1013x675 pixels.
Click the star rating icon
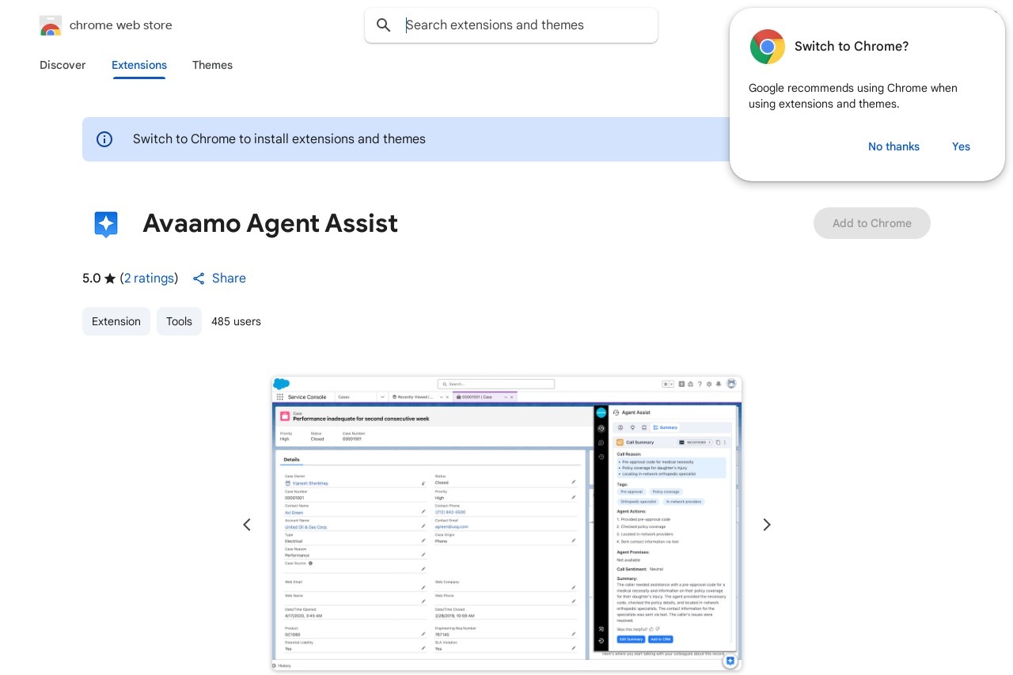(110, 279)
